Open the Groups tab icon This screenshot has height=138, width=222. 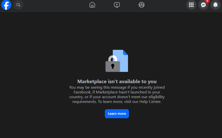pos(142,5)
